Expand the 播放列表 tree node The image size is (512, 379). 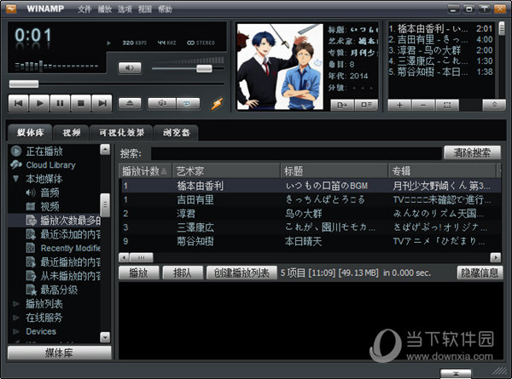click(x=15, y=304)
